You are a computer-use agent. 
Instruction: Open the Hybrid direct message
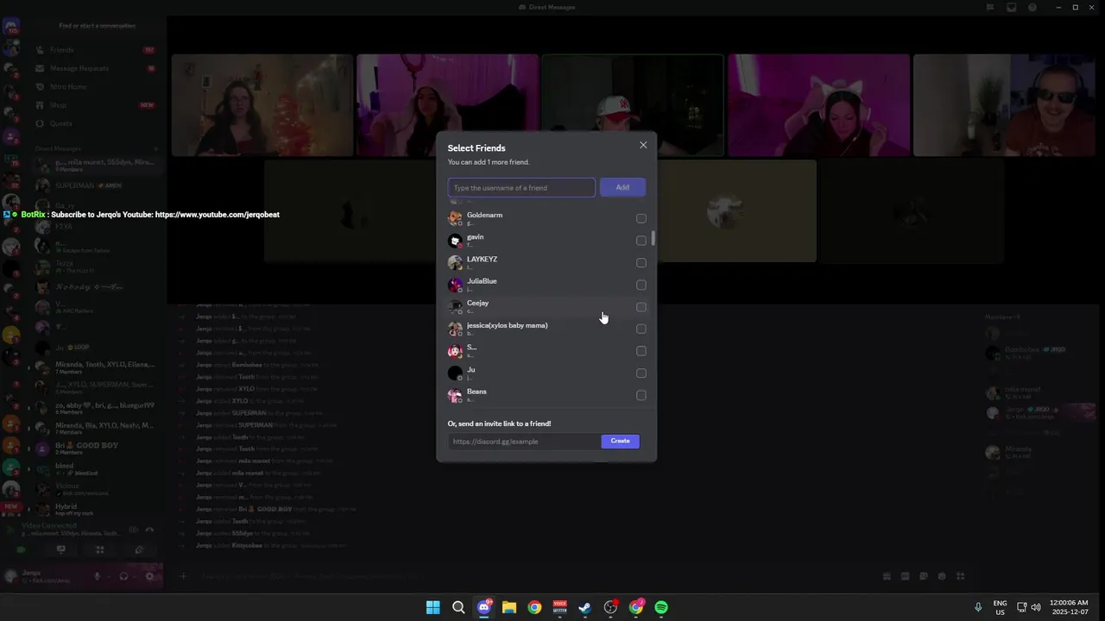click(x=95, y=510)
